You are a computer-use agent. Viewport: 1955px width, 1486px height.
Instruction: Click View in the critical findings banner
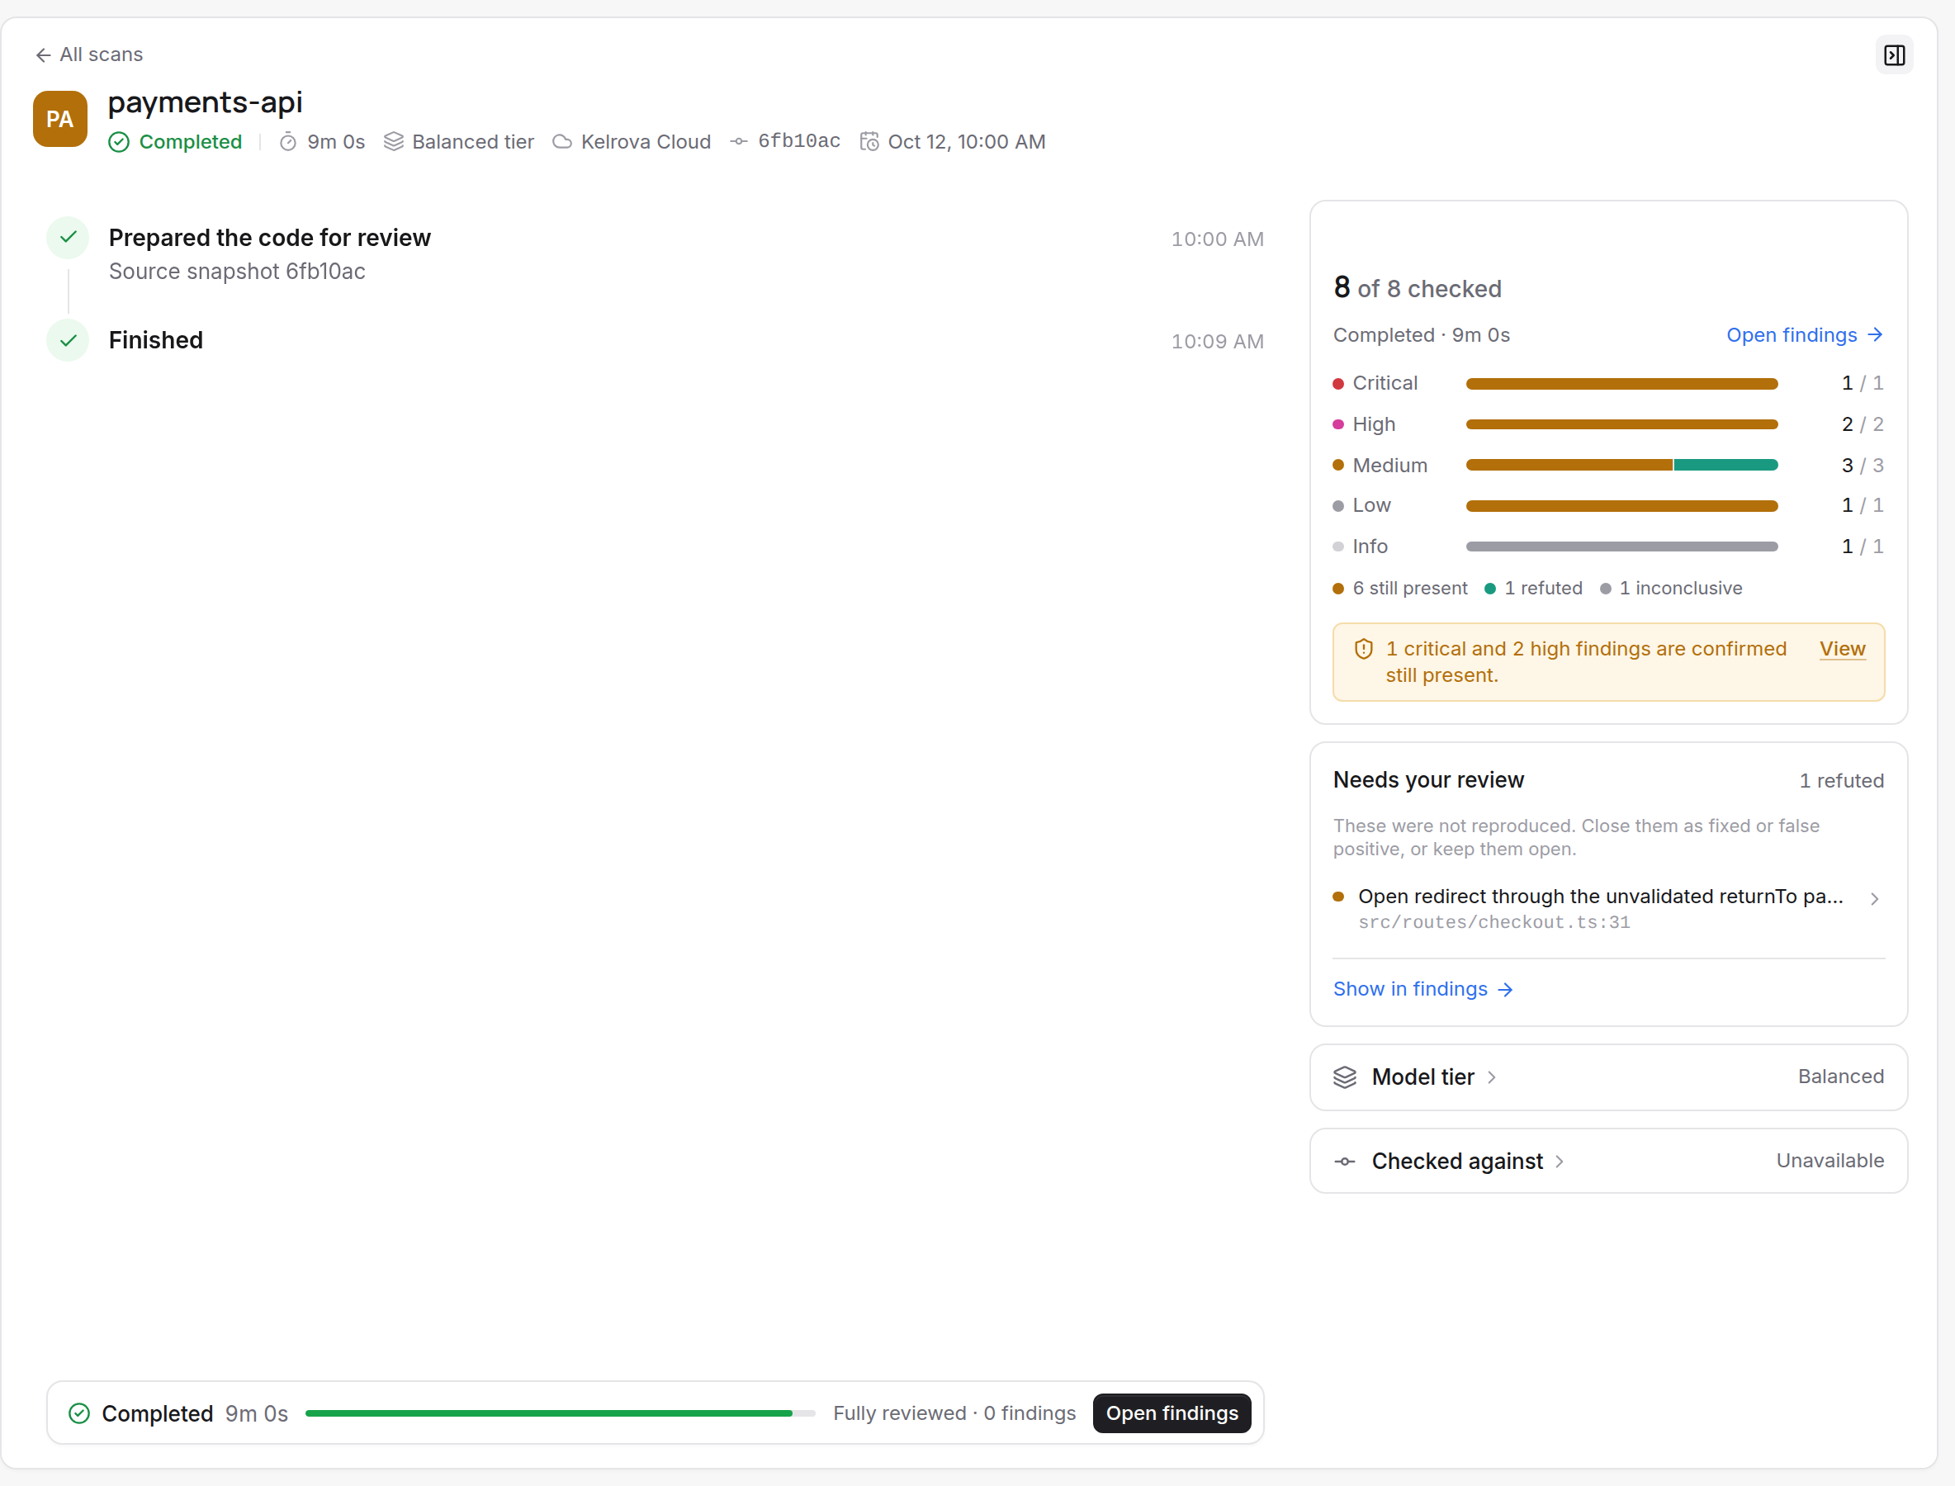(x=1842, y=649)
